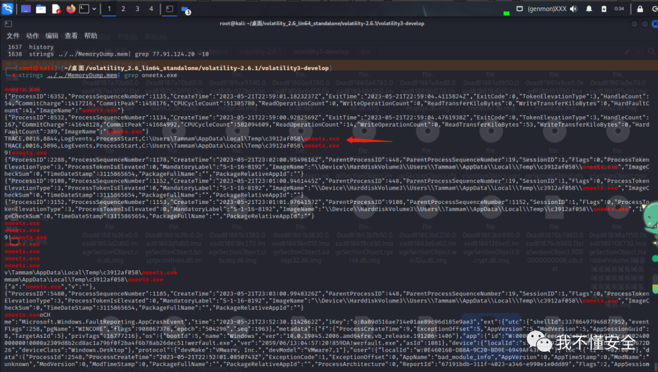
Task: Launch Firefox browser
Action: click(x=71, y=9)
